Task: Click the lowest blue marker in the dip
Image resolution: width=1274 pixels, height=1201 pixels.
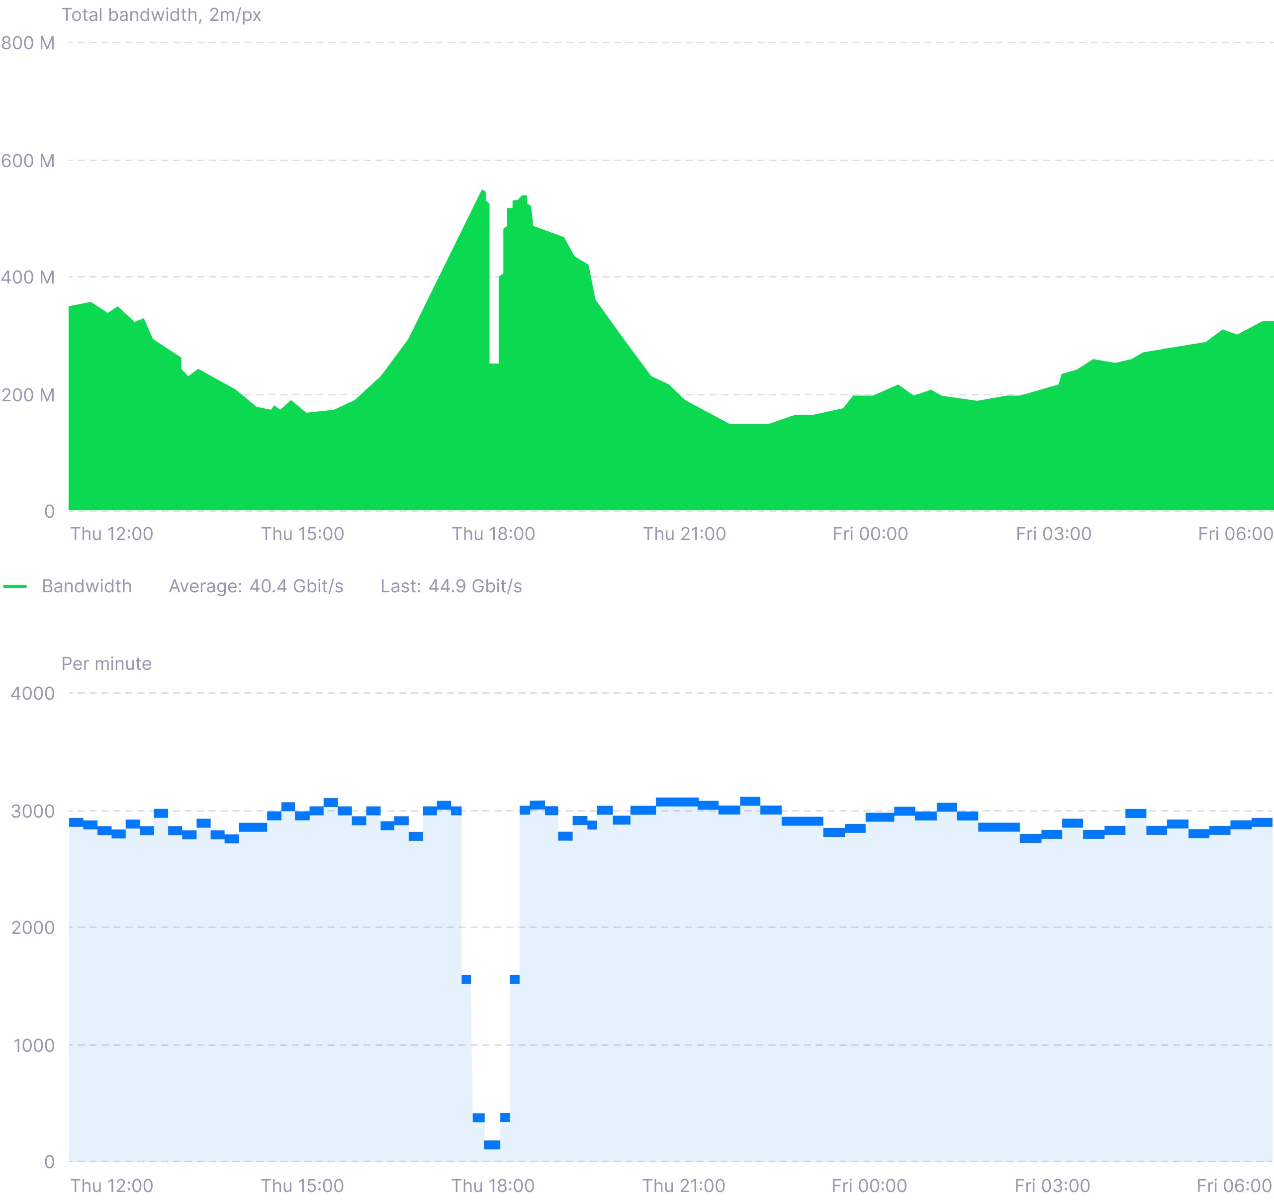Action: (492, 1145)
